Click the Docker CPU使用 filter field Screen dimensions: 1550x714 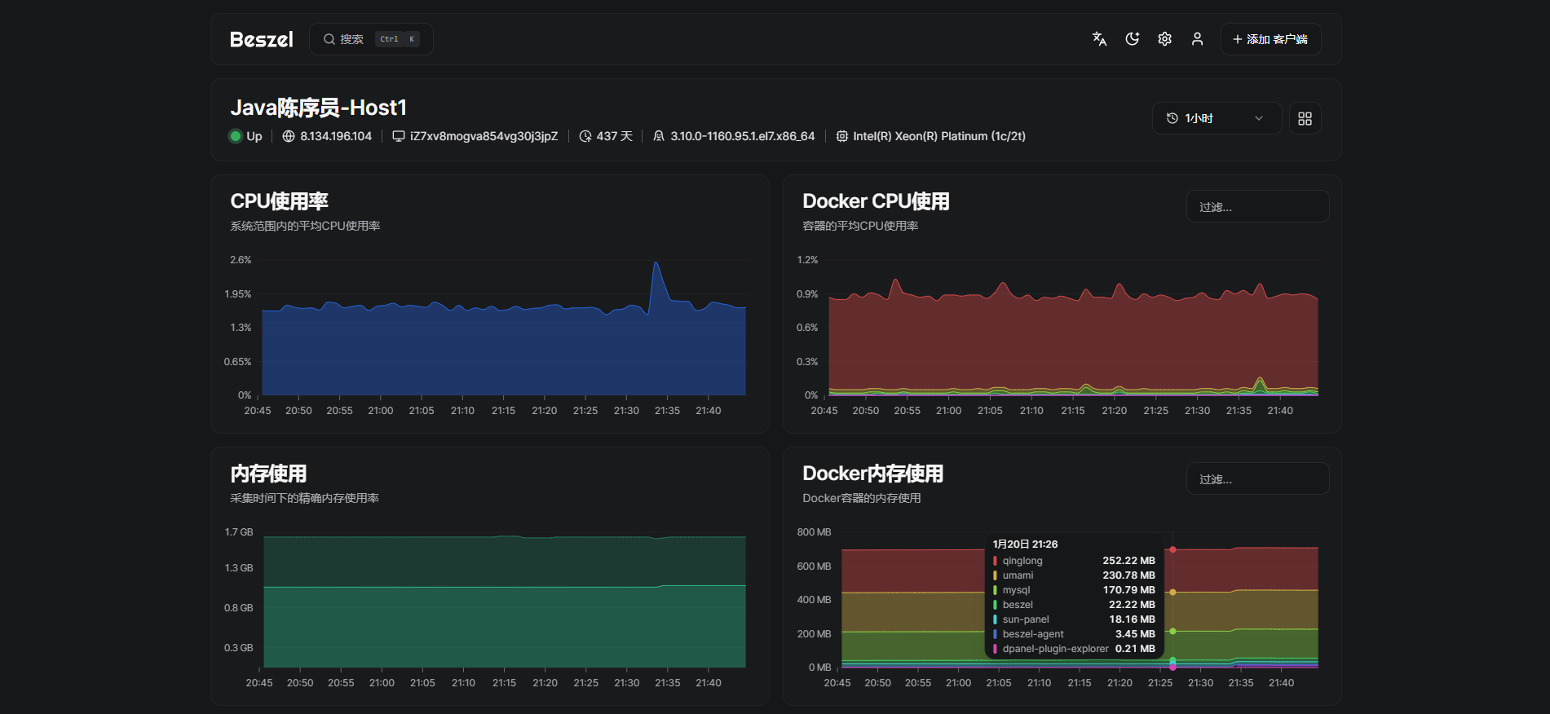coord(1257,207)
